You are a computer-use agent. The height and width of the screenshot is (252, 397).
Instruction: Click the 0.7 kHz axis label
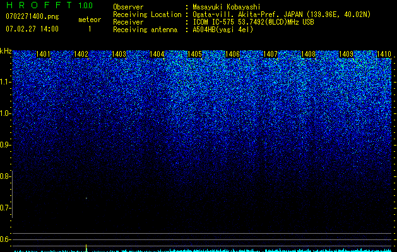(x=6, y=208)
